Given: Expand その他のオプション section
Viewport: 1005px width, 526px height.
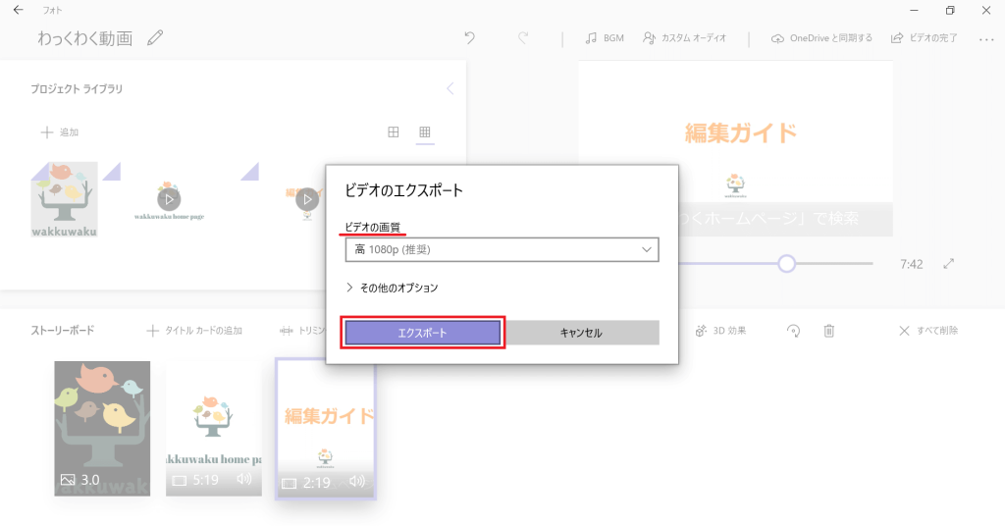Looking at the screenshot, I should (393, 288).
